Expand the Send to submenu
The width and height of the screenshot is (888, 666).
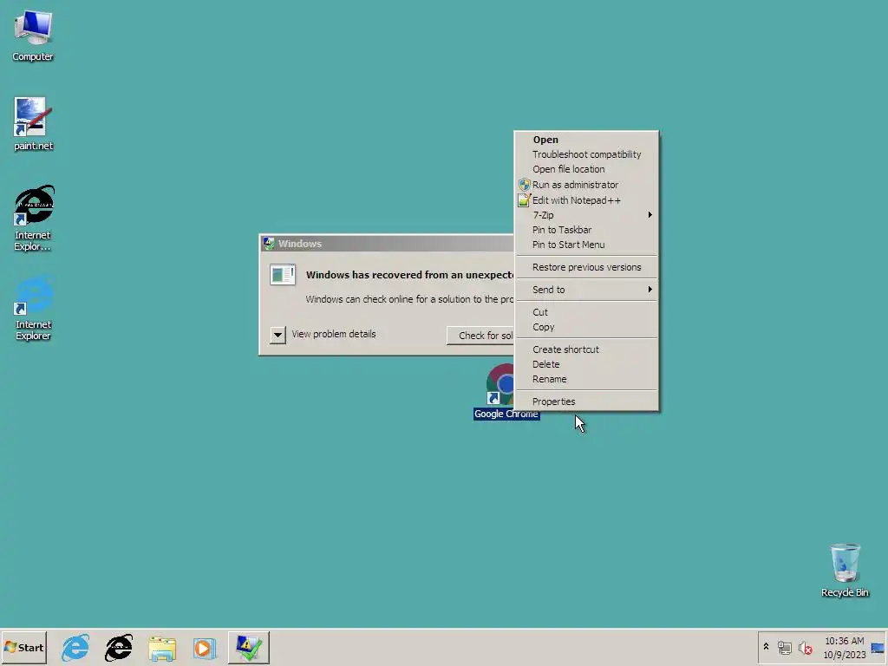coord(586,290)
